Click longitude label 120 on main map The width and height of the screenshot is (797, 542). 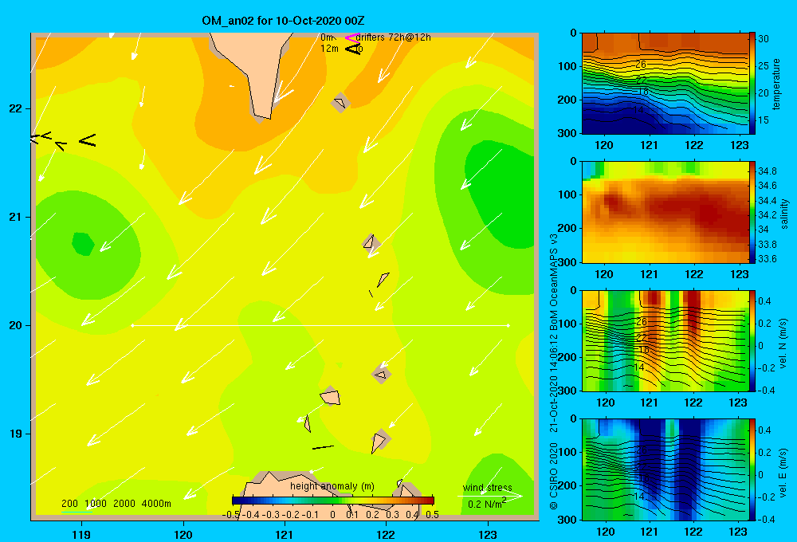pyautogui.click(x=183, y=534)
